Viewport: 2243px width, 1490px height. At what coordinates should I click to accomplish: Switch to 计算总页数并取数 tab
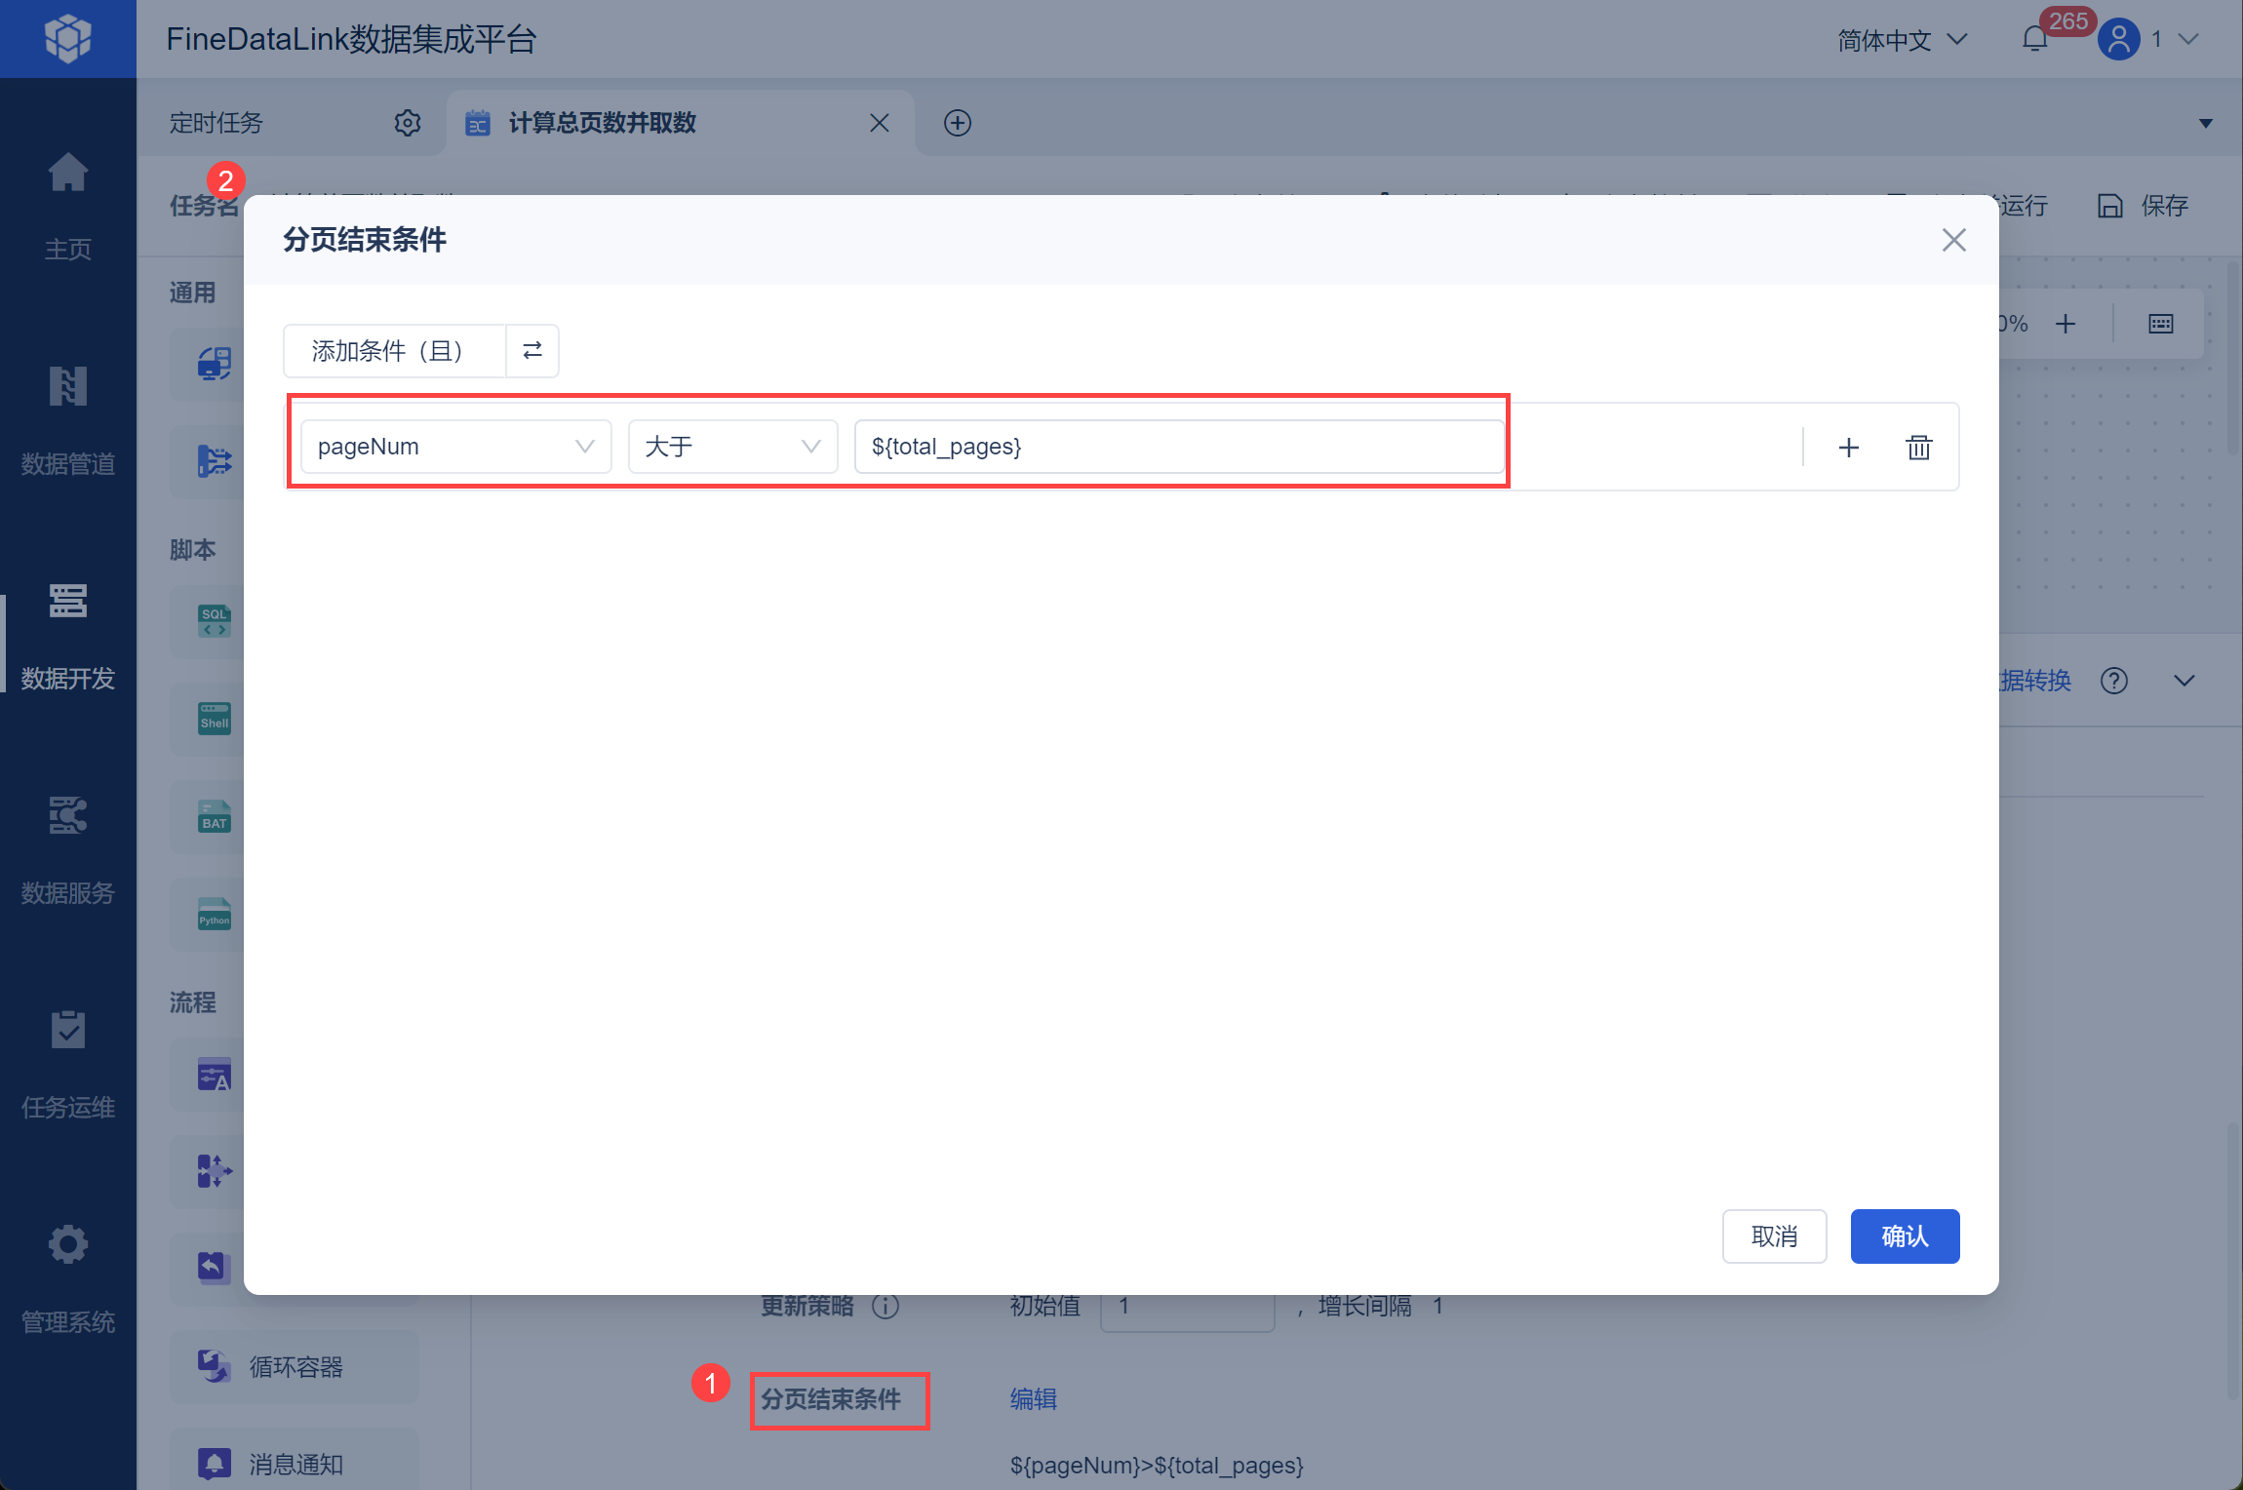[x=602, y=123]
